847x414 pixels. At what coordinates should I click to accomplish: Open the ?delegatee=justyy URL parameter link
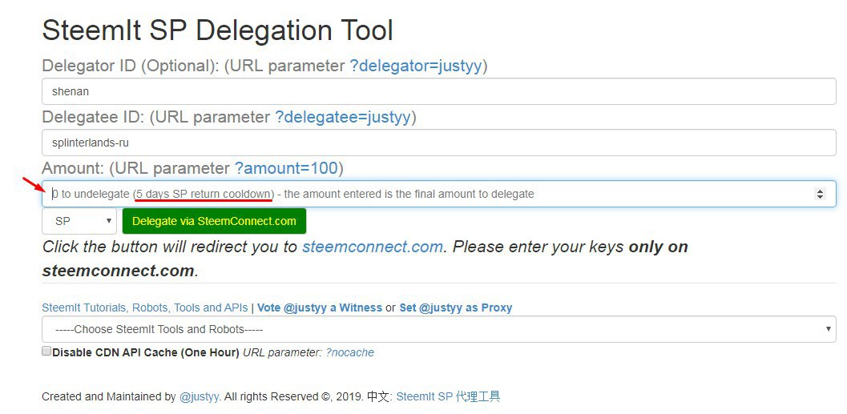coord(343,117)
